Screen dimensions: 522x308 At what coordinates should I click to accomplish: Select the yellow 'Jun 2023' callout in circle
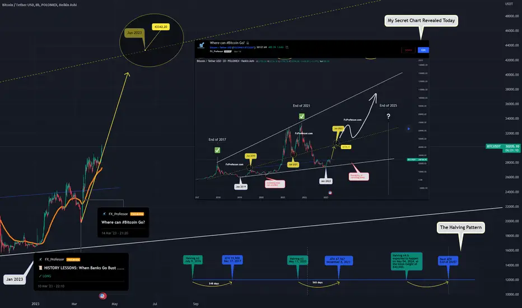134,32
